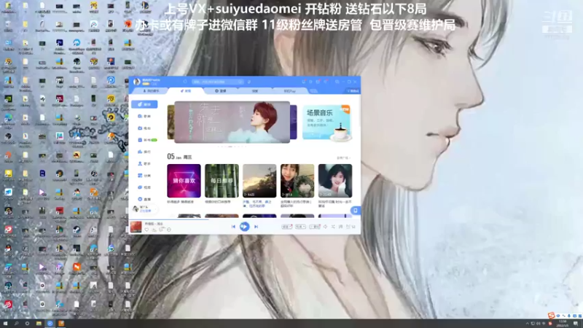Open the central featured banner image
The height and width of the screenshot is (328, 583).
232,122
